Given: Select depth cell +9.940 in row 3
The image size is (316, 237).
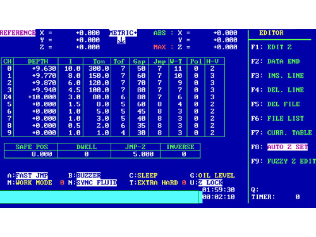Looking at the screenshot, I should click(44, 90).
